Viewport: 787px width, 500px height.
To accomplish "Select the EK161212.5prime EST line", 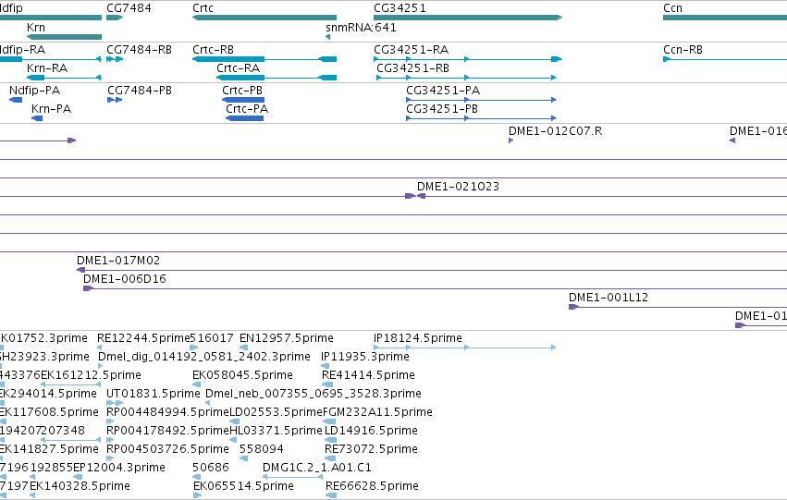I will (71, 384).
